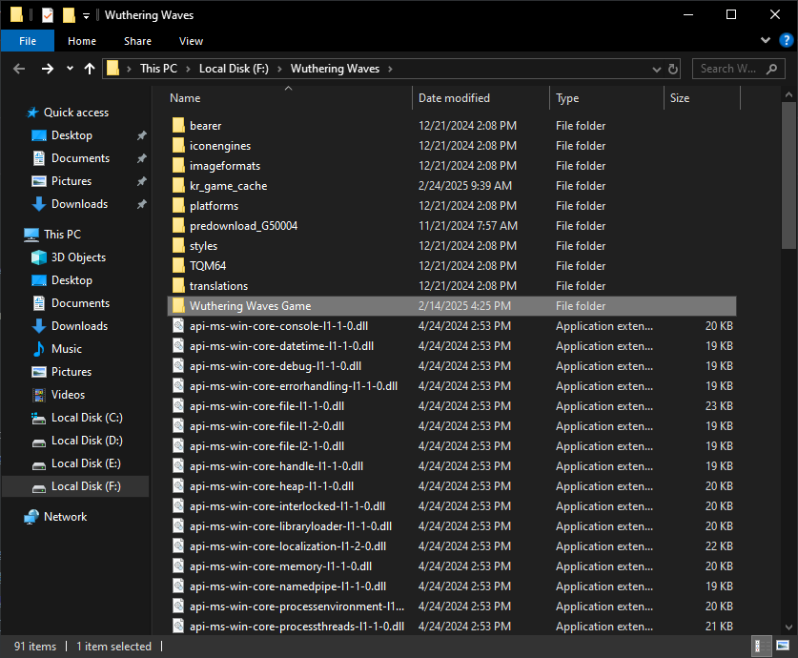Open pinned Documents under Quick access

[x=80, y=158]
